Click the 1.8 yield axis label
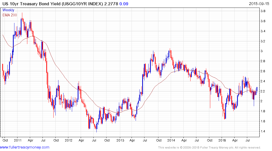The height and width of the screenshot is (151, 272). pyautogui.click(x=263, y=111)
